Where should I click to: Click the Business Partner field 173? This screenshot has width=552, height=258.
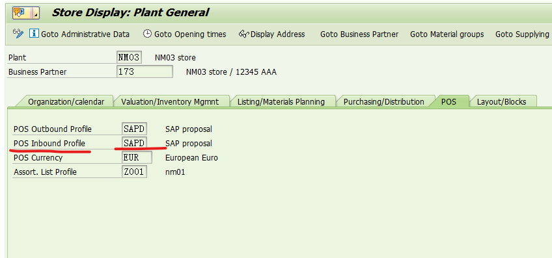click(x=145, y=71)
